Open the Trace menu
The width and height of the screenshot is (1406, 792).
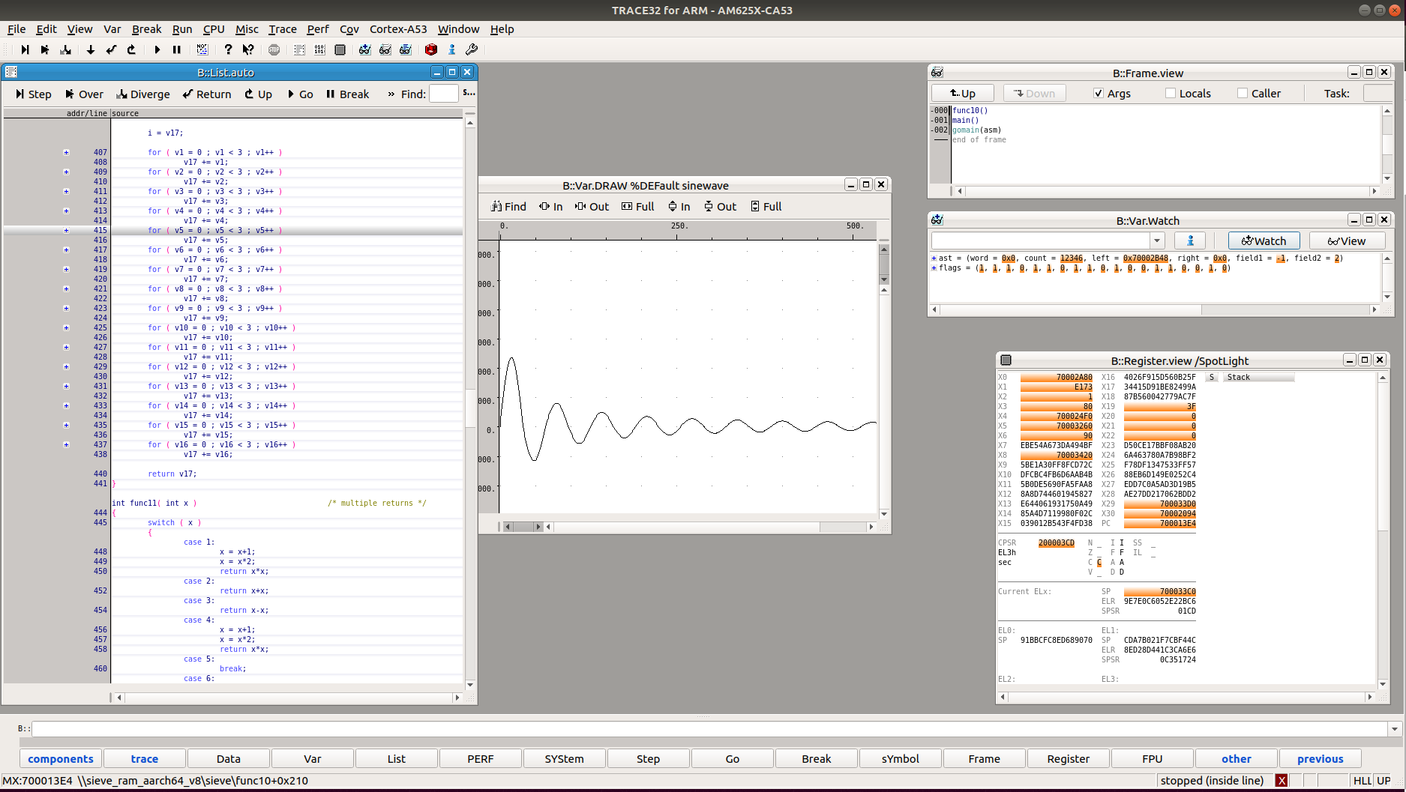[x=283, y=29]
